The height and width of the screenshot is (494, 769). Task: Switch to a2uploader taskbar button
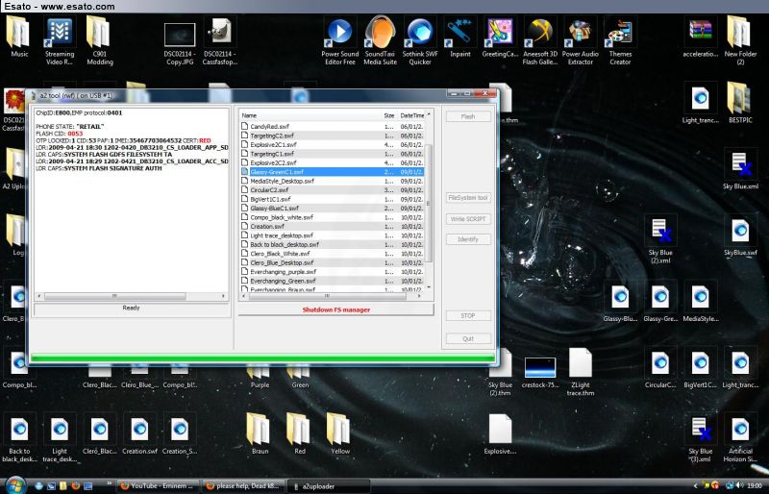[329, 486]
